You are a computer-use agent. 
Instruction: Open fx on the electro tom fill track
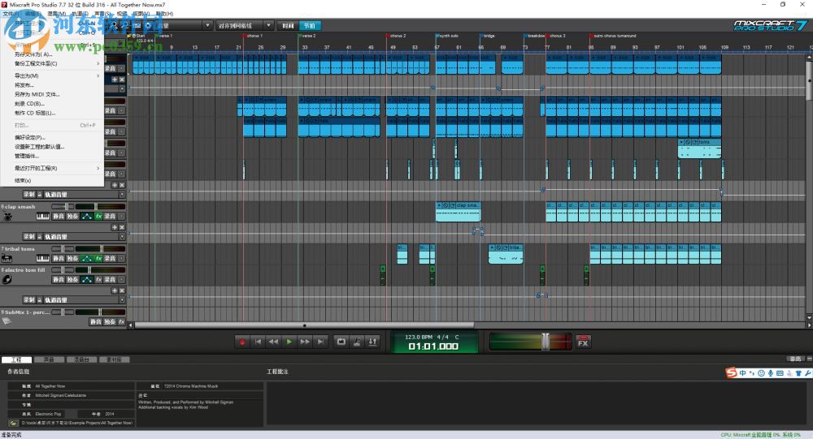tap(98, 280)
